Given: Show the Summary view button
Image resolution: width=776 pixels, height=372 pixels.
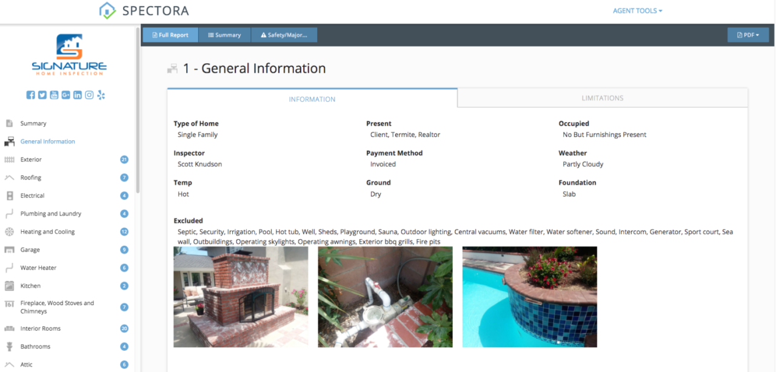Looking at the screenshot, I should tap(224, 35).
